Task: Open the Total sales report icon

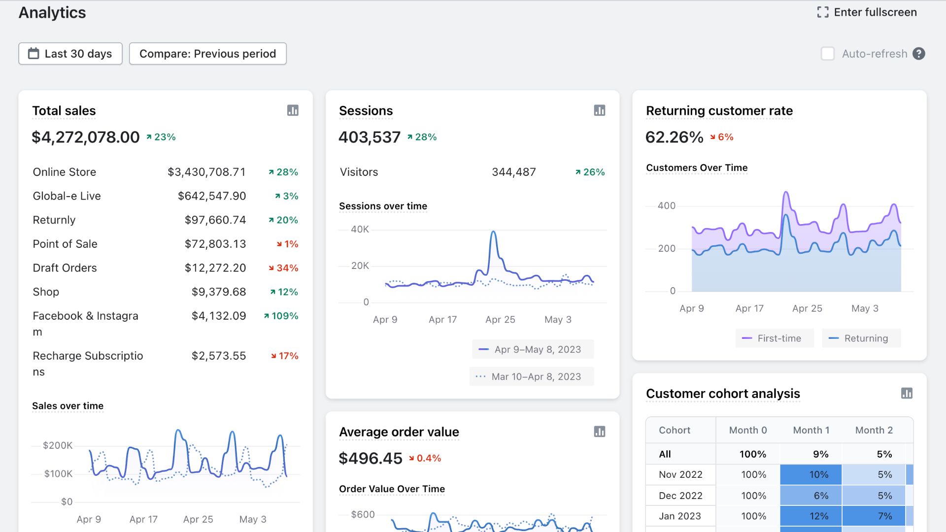Action: [293, 110]
